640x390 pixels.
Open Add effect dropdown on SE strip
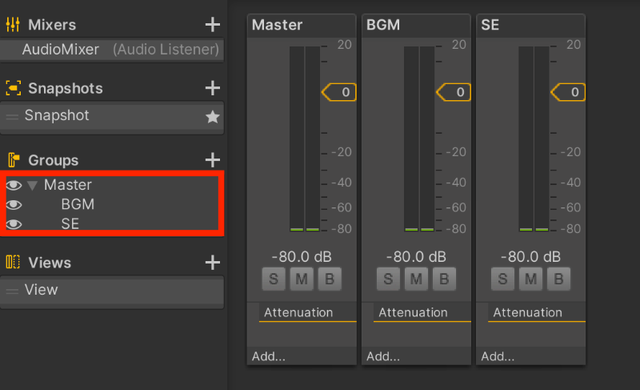(498, 356)
